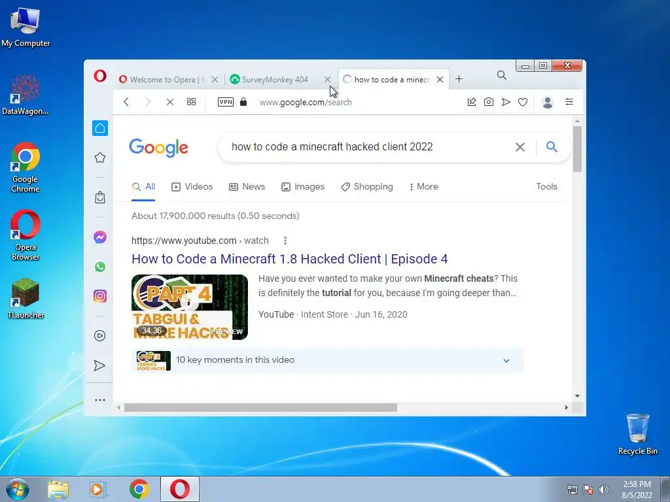
Task: Click the scroll down arrow of page
Action: [577, 396]
